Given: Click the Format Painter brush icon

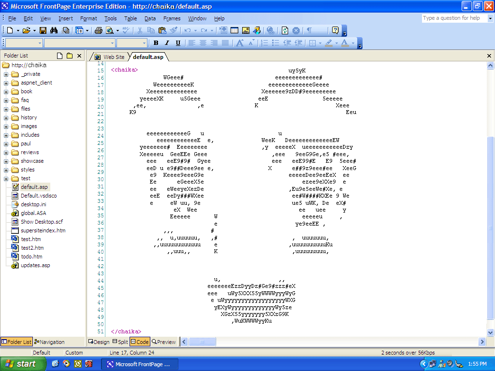Looking at the screenshot, I should tap(174, 30).
